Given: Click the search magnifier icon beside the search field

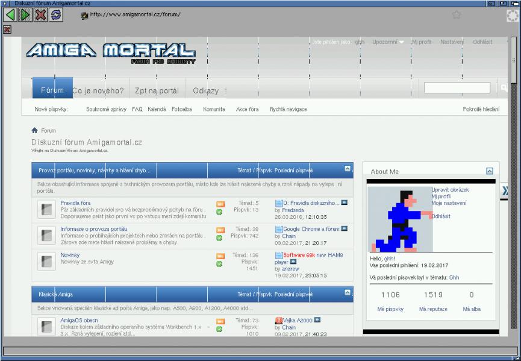Looking at the screenshot, I should click(504, 88).
